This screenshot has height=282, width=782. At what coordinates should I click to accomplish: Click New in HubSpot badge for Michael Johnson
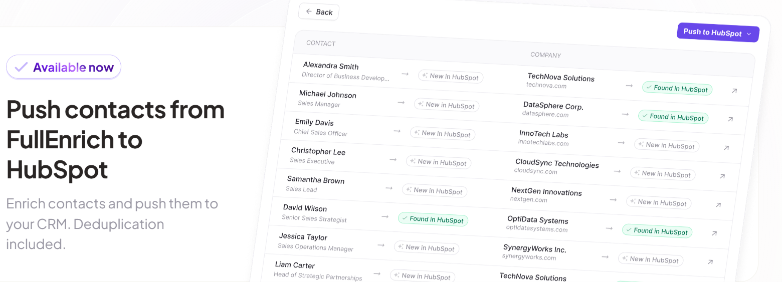click(447, 105)
